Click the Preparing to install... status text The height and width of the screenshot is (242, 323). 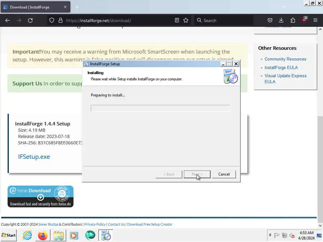click(x=108, y=95)
